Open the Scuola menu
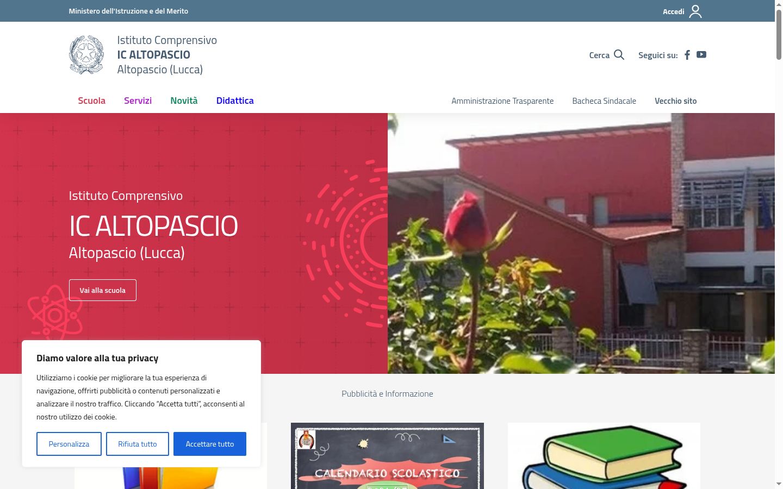Viewport: 783px width, 489px height. [91, 101]
